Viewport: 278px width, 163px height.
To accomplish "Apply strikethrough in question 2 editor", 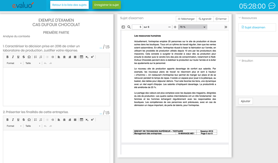I will 24,120.
